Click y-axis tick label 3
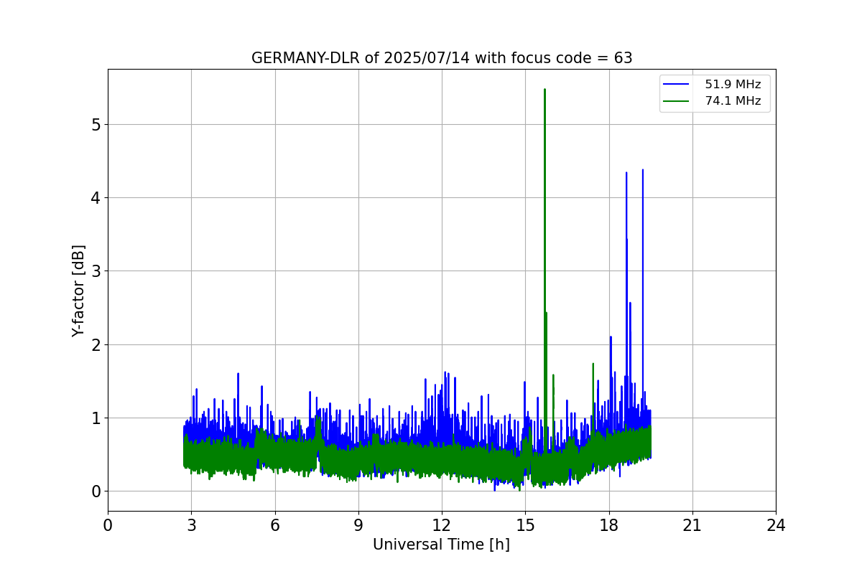The image size is (862, 574). pyautogui.click(x=96, y=271)
